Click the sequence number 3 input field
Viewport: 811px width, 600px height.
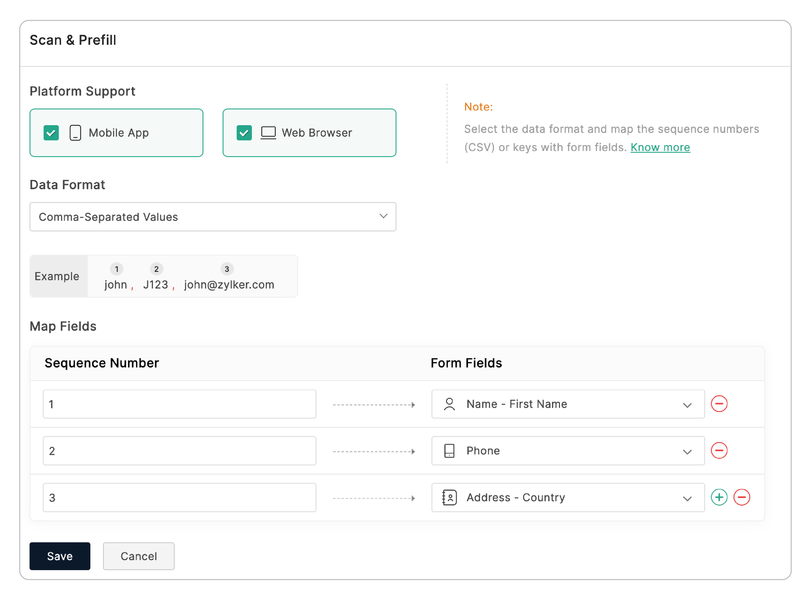tap(179, 498)
